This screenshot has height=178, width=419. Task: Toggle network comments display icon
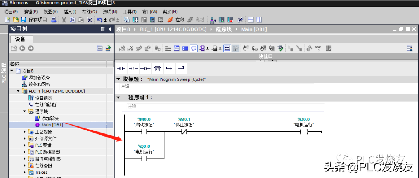point(194,48)
